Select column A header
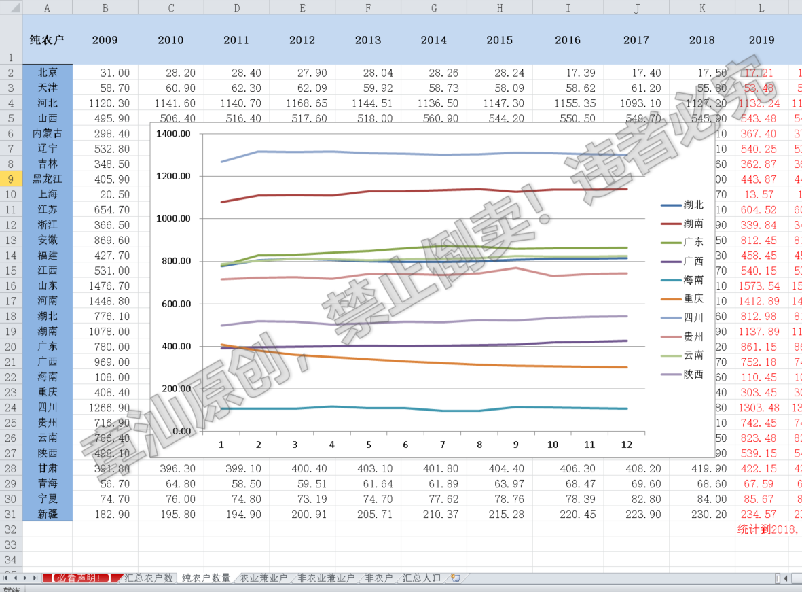Viewport: 802px width, 592px height. click(47, 7)
